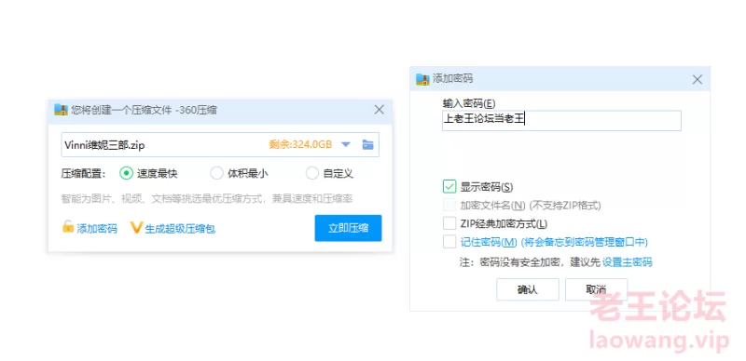Click the 生成超级压缩包 link

click(x=180, y=229)
